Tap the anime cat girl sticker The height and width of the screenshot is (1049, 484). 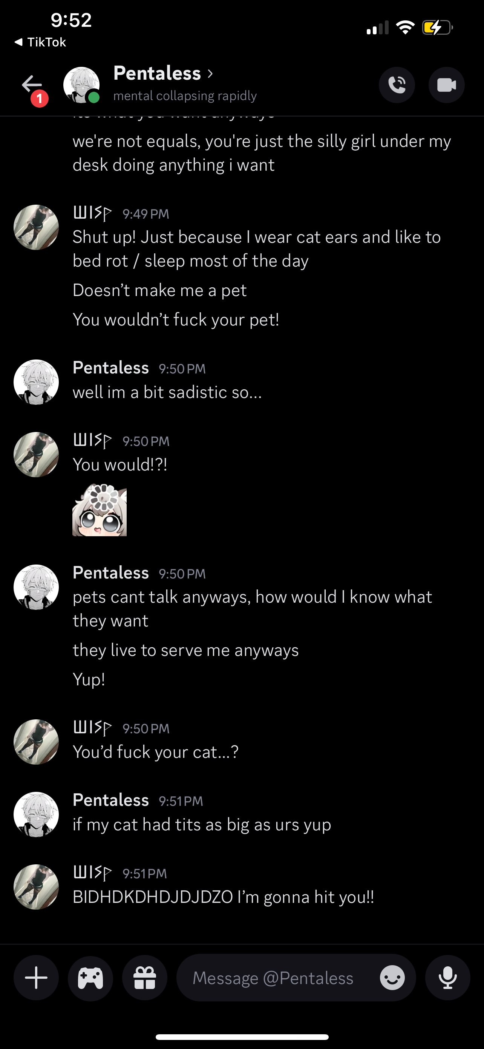pos(100,510)
